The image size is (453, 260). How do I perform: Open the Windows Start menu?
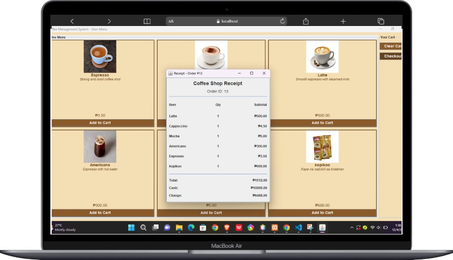pyautogui.click(x=131, y=228)
